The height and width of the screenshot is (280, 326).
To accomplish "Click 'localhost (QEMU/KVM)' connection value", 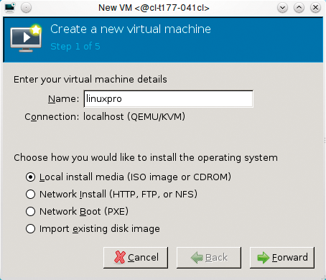I will click(x=134, y=117).
